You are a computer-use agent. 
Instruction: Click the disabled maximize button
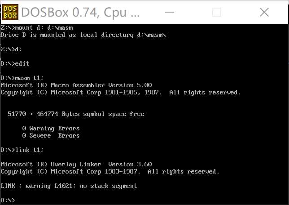217,12
